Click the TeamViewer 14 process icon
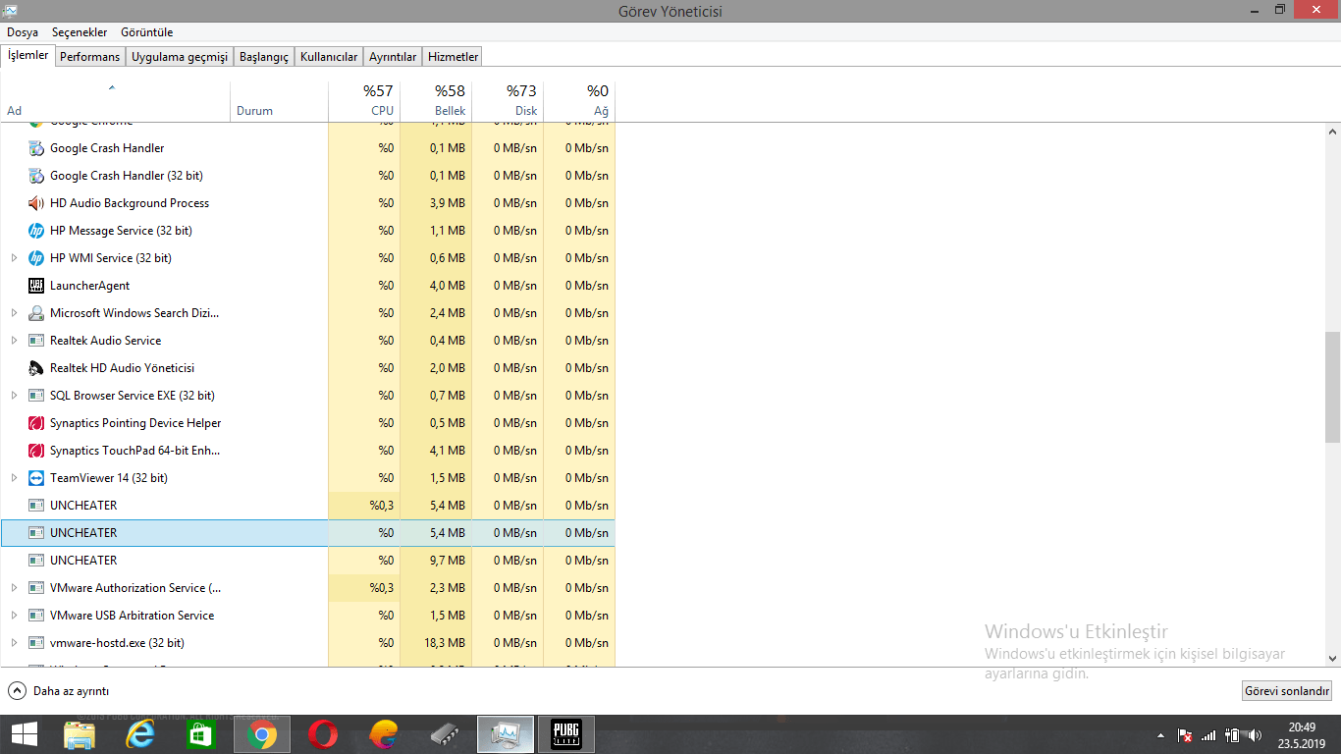The width and height of the screenshot is (1341, 754). (x=36, y=478)
